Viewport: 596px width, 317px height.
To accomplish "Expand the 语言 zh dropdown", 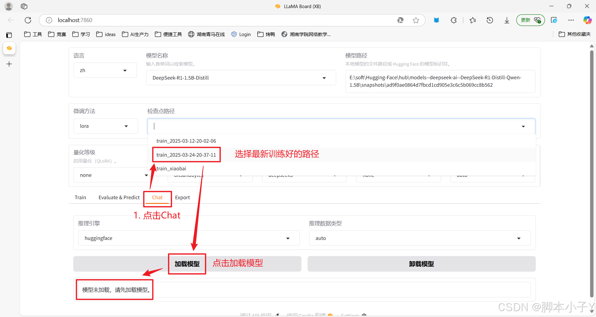I will coord(105,70).
